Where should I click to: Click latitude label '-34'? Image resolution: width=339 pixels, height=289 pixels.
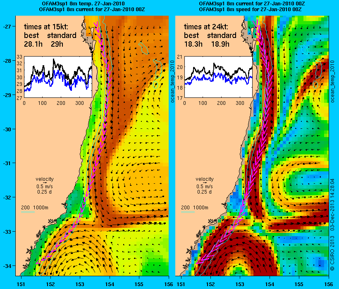click(x=7, y=266)
